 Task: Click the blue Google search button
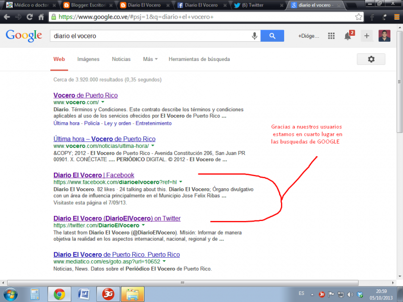click(x=272, y=36)
